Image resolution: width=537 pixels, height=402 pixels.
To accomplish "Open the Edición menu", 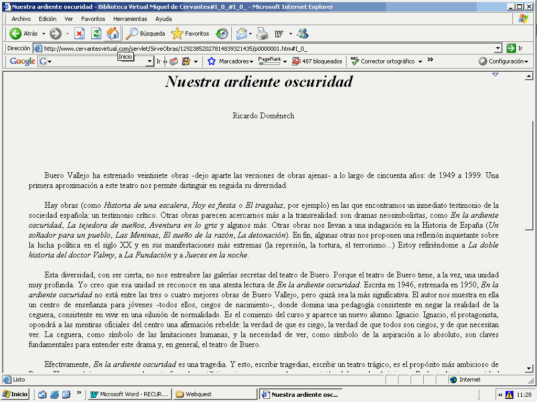I will click(47, 19).
